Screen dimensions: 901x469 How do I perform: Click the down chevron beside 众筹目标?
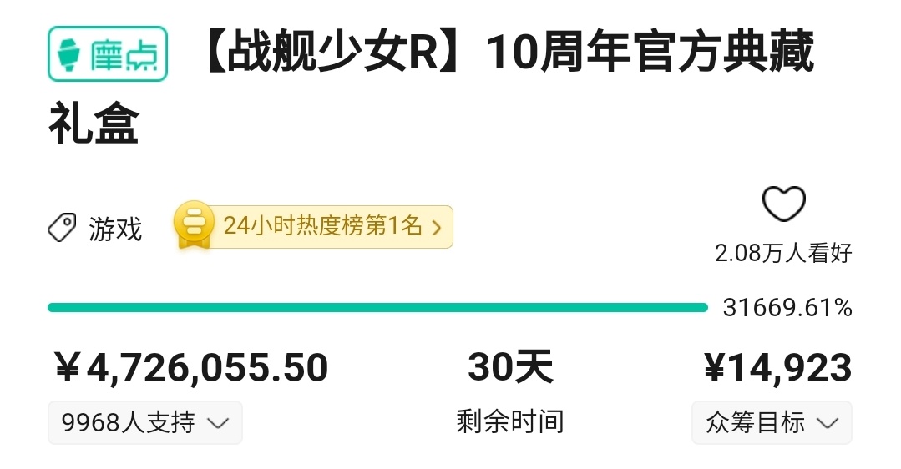pos(827,423)
